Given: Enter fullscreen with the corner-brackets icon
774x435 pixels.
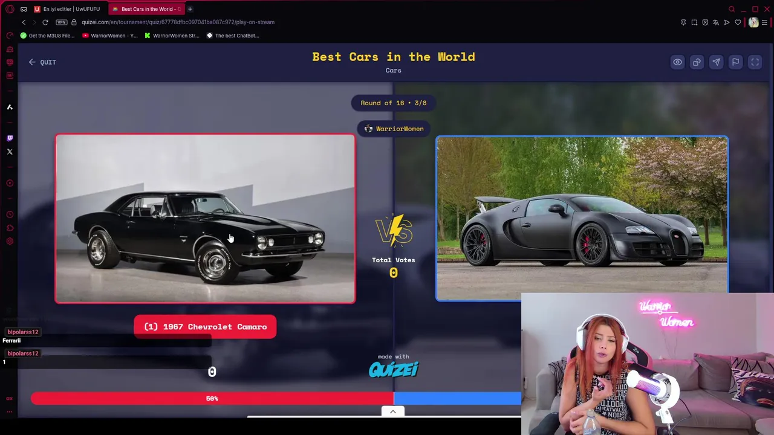Looking at the screenshot, I should coord(755,62).
